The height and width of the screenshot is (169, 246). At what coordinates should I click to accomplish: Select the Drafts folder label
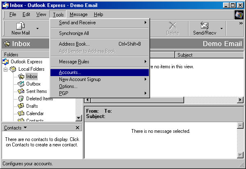tap(32, 106)
